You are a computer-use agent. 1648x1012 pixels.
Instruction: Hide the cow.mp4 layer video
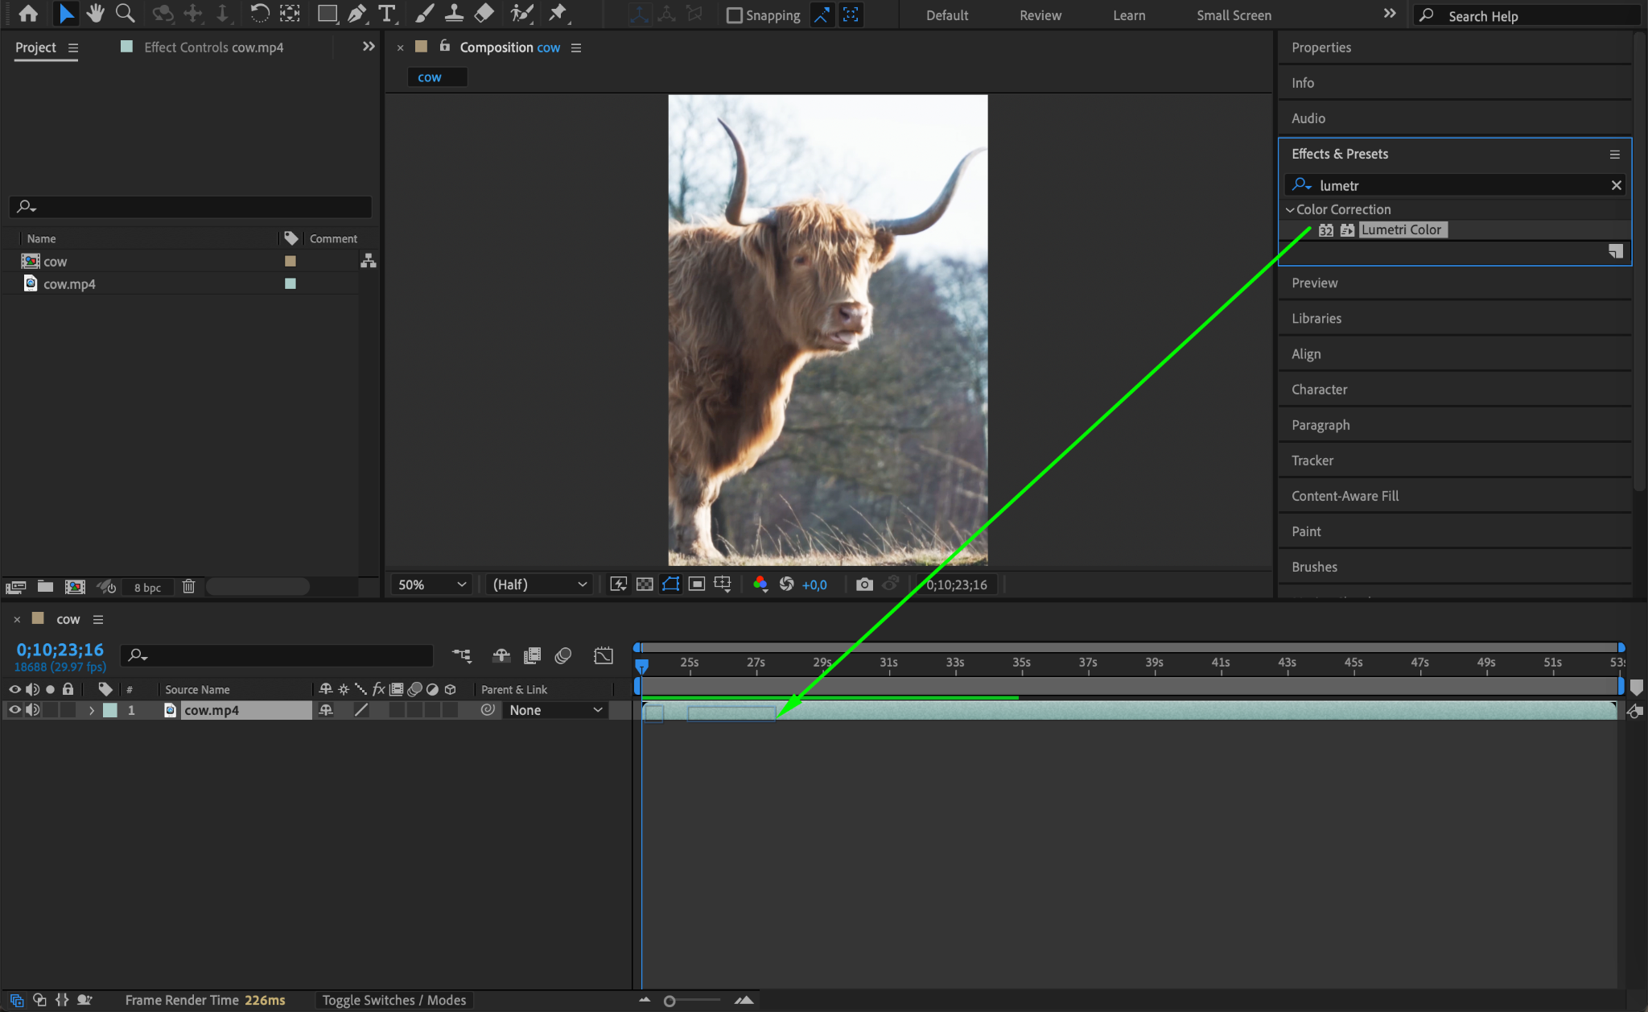pyautogui.click(x=14, y=710)
